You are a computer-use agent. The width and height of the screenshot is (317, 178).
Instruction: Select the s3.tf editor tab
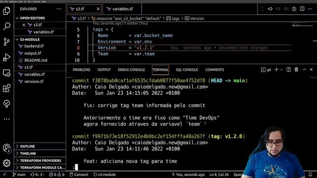(84, 9)
